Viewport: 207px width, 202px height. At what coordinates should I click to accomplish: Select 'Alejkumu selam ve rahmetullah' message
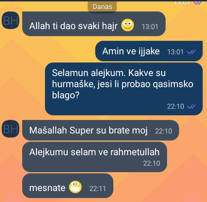click(95, 157)
